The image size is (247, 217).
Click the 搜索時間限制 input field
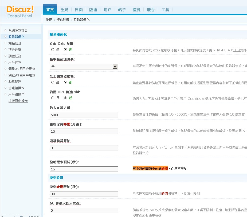[84, 194]
